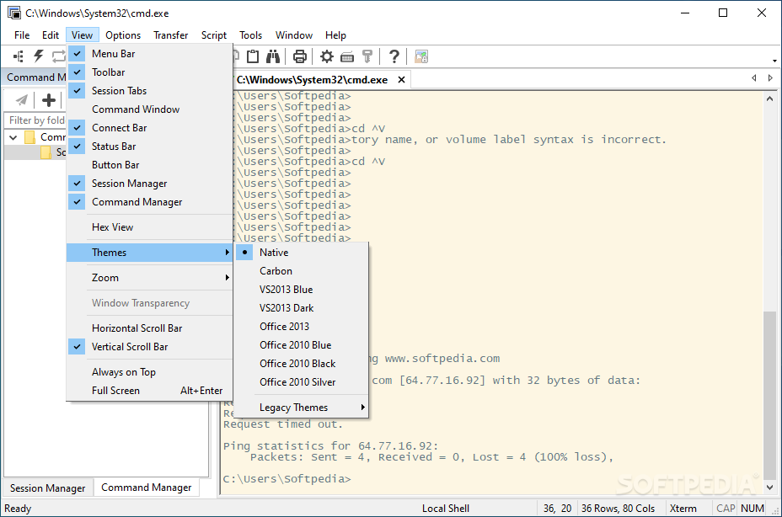Click the Send Command paper plane icon

pos(21,100)
